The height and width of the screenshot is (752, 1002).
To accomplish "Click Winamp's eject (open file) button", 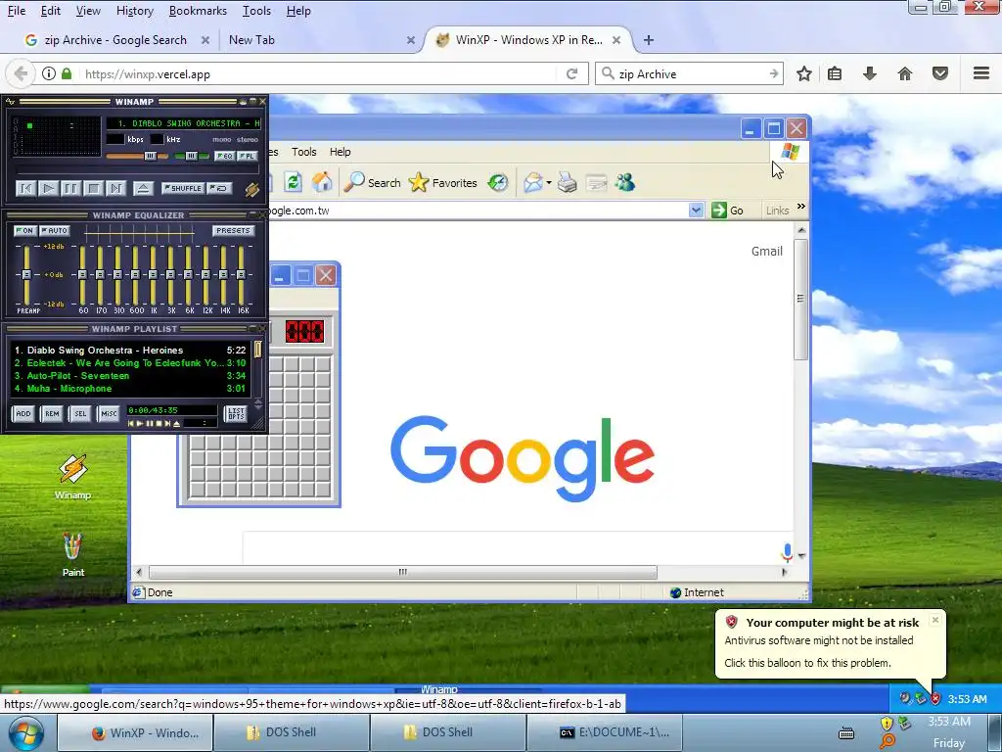I will (x=143, y=188).
